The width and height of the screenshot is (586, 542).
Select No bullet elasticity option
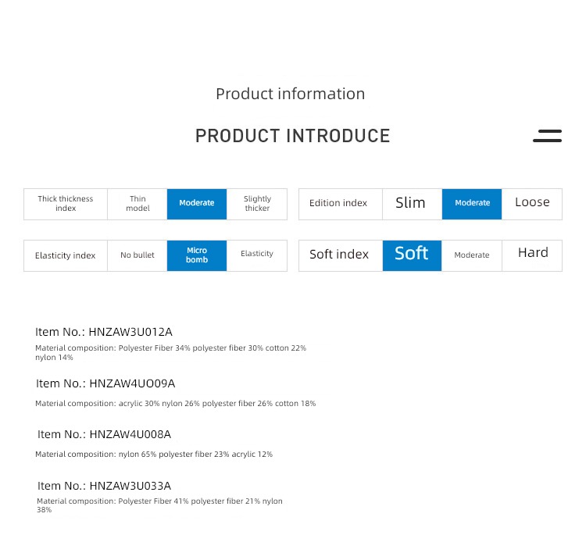click(138, 255)
